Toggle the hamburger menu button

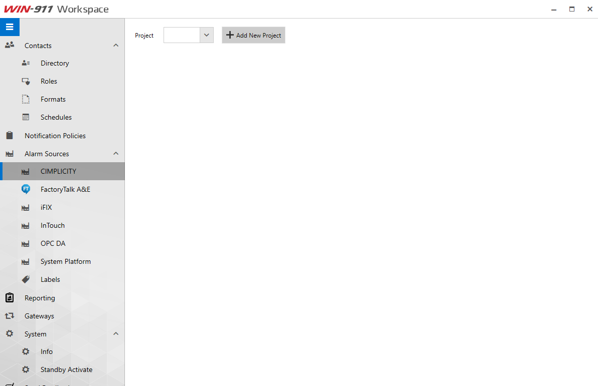pos(10,27)
